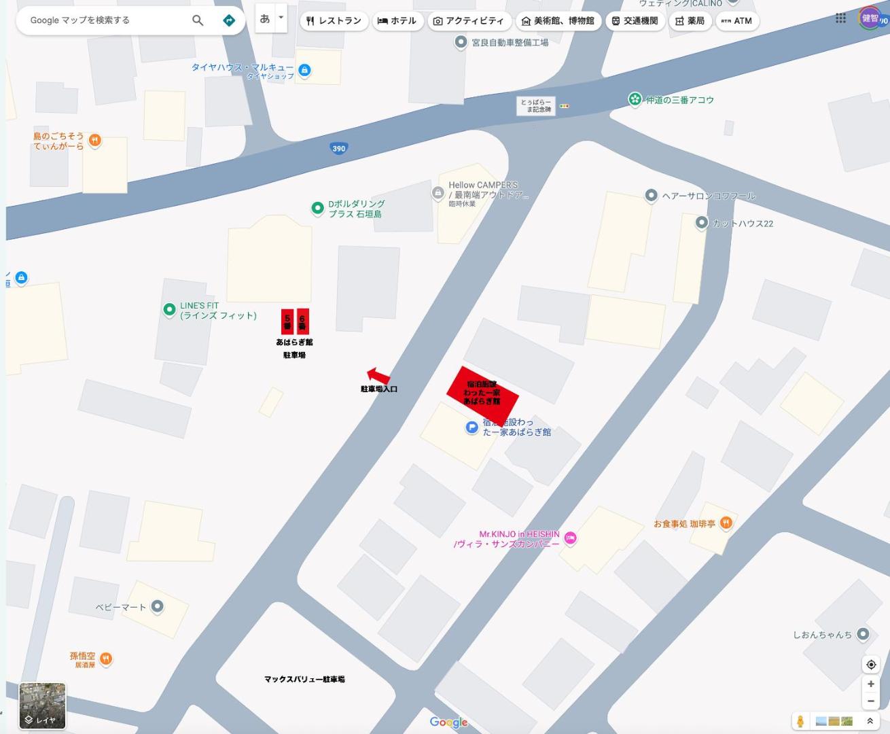
Task: Select the 仲道の三番アコウ green pin
Action: coord(635,100)
